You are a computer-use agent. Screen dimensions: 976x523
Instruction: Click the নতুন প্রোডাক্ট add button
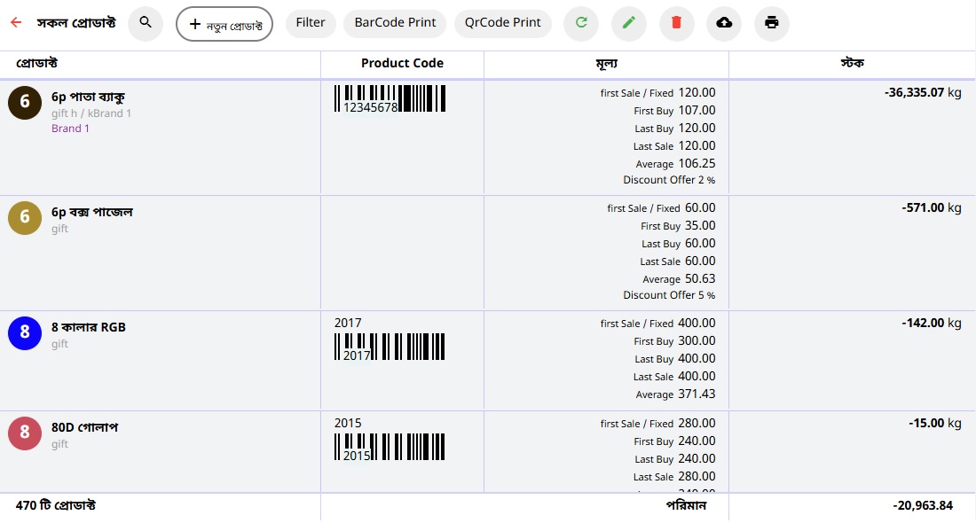pos(224,24)
